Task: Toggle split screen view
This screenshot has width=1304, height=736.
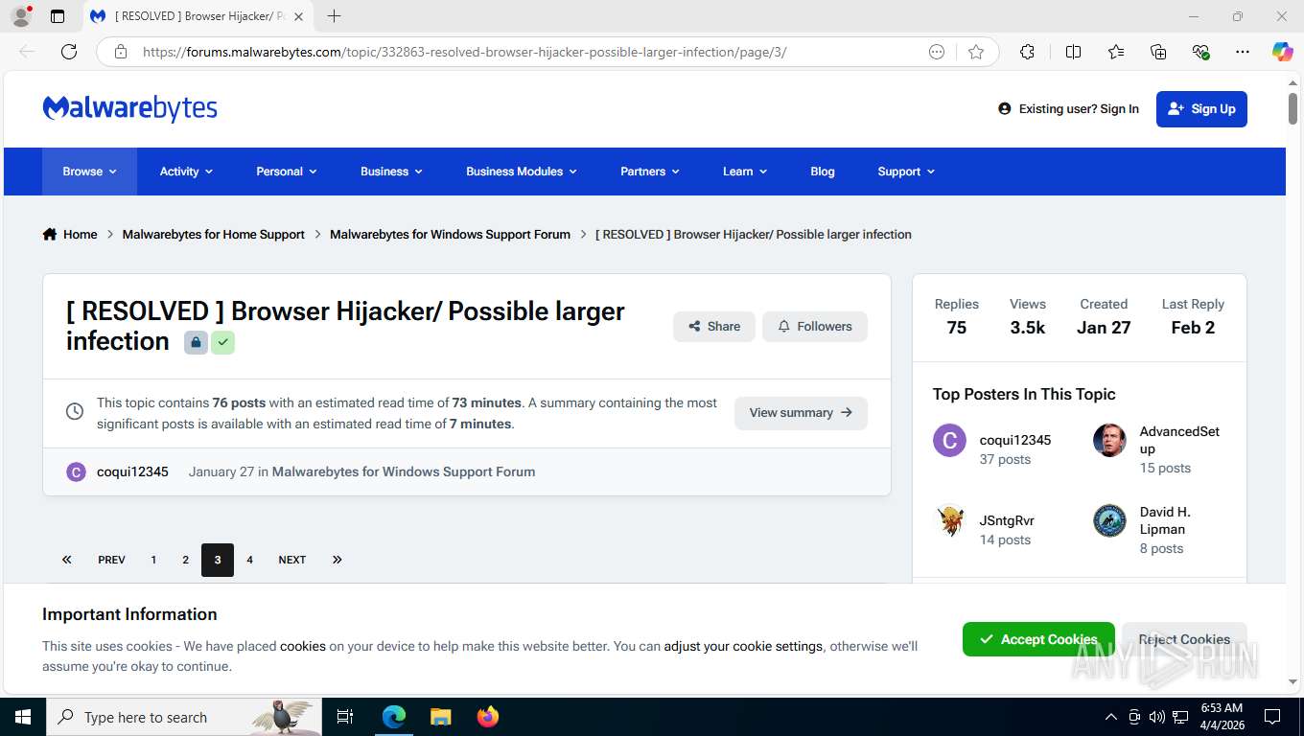Action: tap(1073, 52)
